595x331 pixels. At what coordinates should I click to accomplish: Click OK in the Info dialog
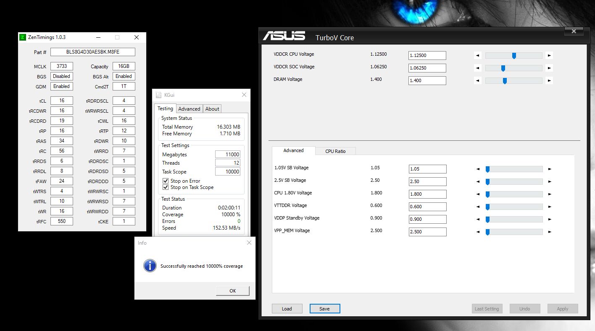pyautogui.click(x=233, y=291)
